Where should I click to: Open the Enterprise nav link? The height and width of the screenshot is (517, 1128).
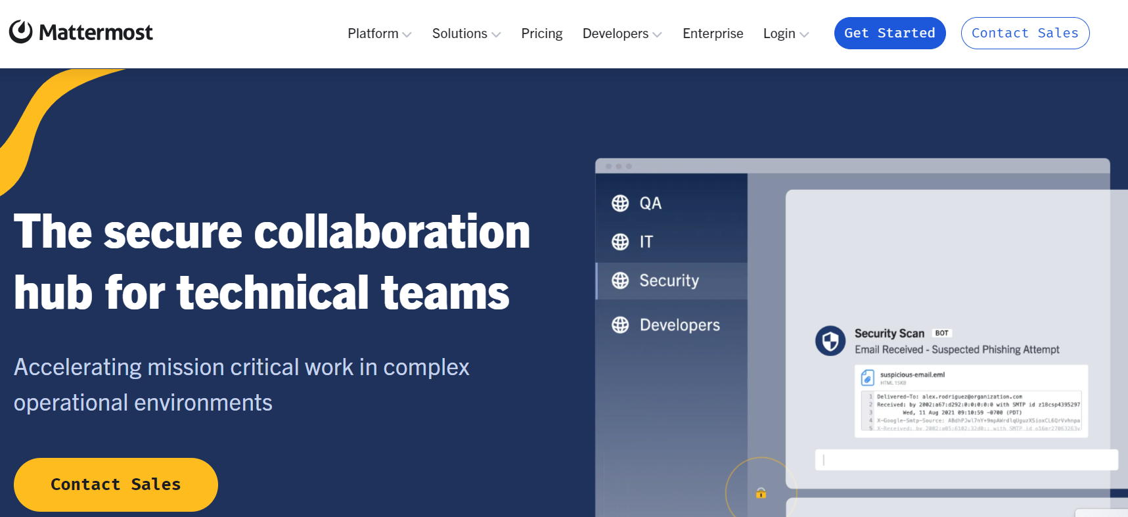713,34
